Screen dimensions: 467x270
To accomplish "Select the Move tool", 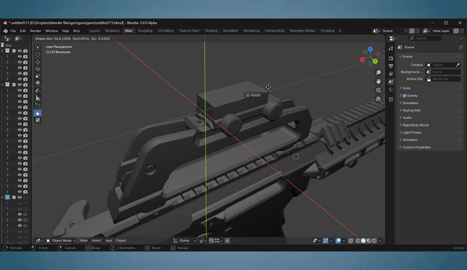I will point(38,62).
